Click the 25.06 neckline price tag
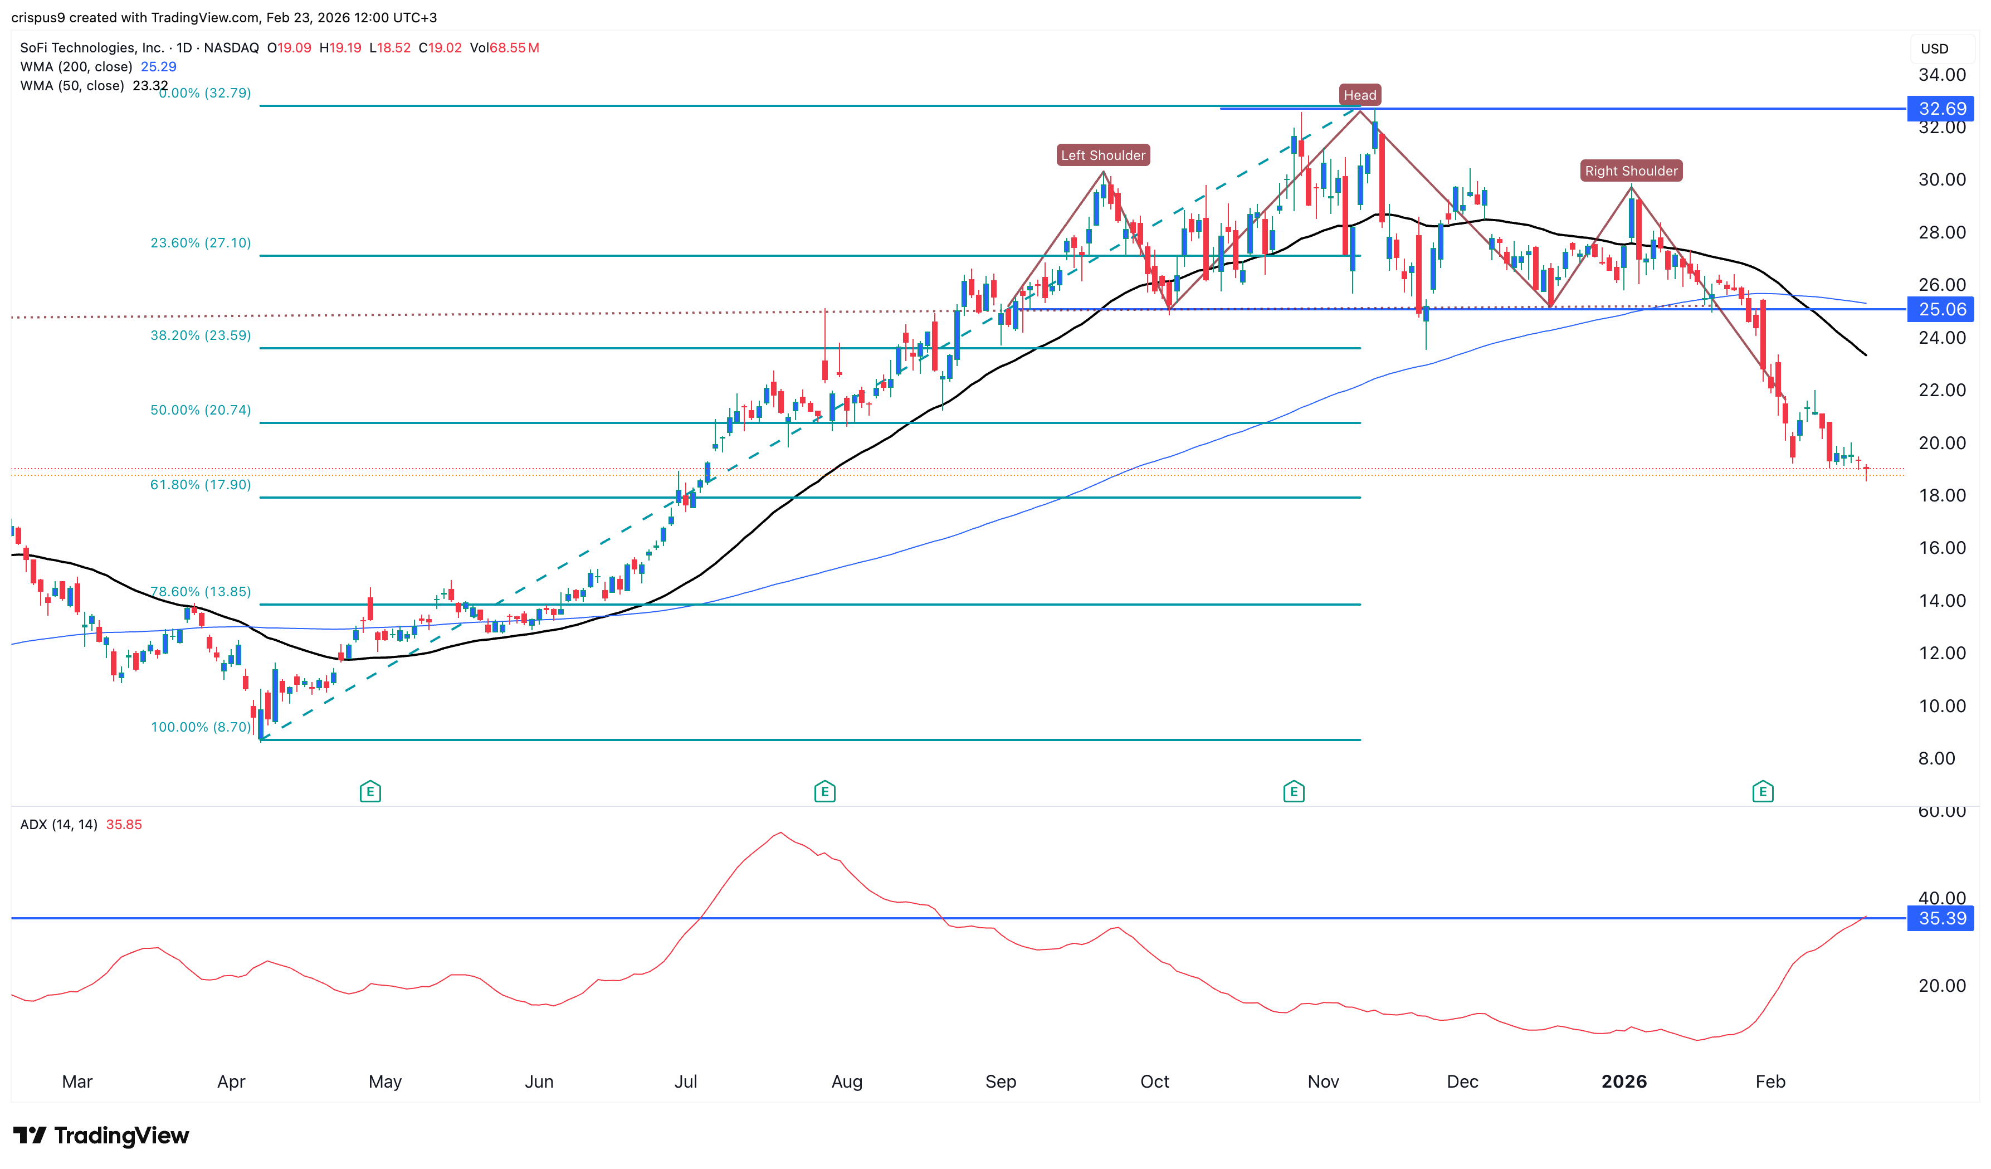The image size is (1991, 1169). tap(1941, 309)
